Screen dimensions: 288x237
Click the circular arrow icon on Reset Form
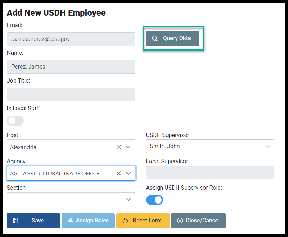point(126,221)
